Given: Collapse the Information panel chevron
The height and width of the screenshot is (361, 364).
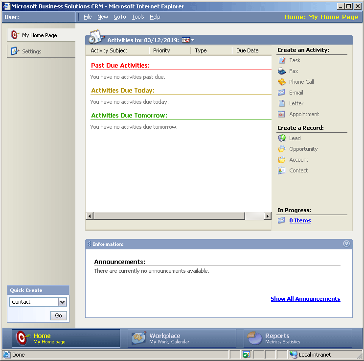Looking at the screenshot, I should tap(346, 243).
